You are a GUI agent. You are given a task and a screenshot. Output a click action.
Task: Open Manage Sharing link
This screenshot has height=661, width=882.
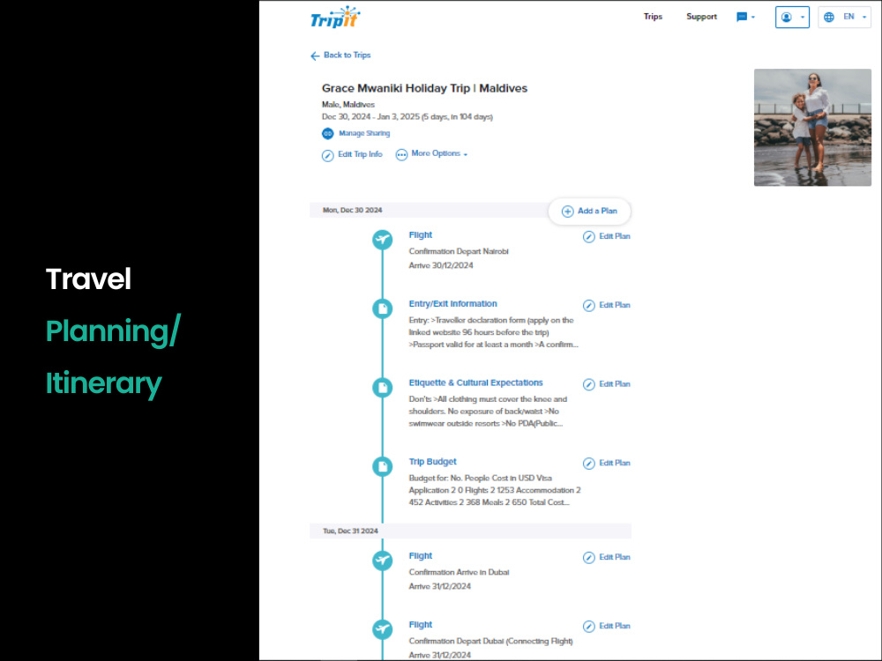364,133
